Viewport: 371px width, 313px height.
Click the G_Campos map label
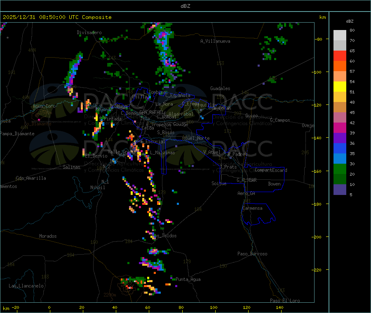click(280, 120)
